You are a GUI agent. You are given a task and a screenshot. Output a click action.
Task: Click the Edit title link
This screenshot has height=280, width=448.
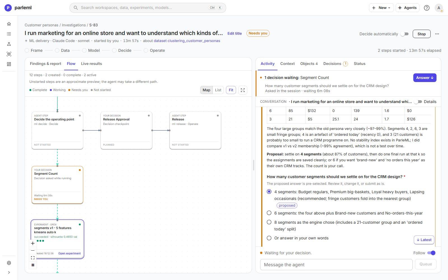[235, 34]
